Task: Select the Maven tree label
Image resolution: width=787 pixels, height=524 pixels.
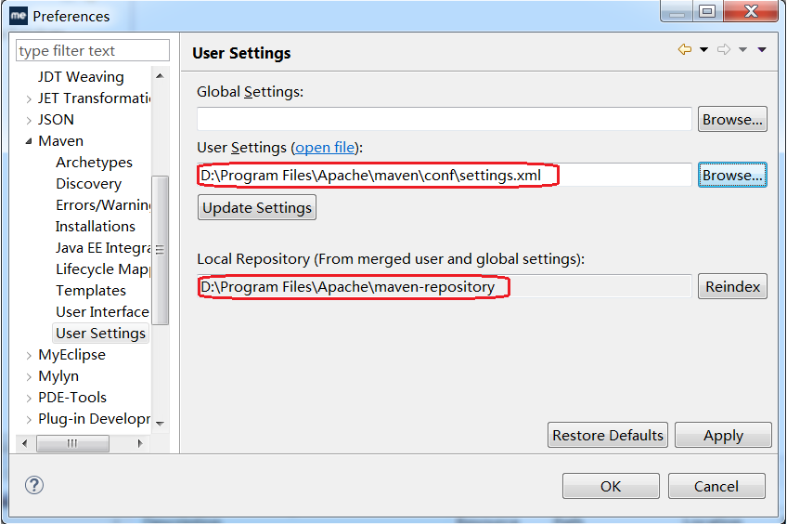Action: point(60,141)
